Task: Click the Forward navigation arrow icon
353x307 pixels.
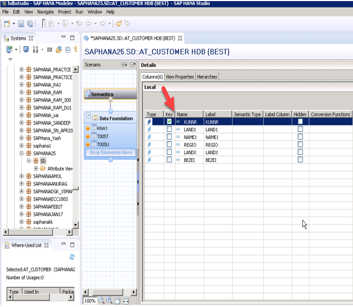Action: coord(103,23)
